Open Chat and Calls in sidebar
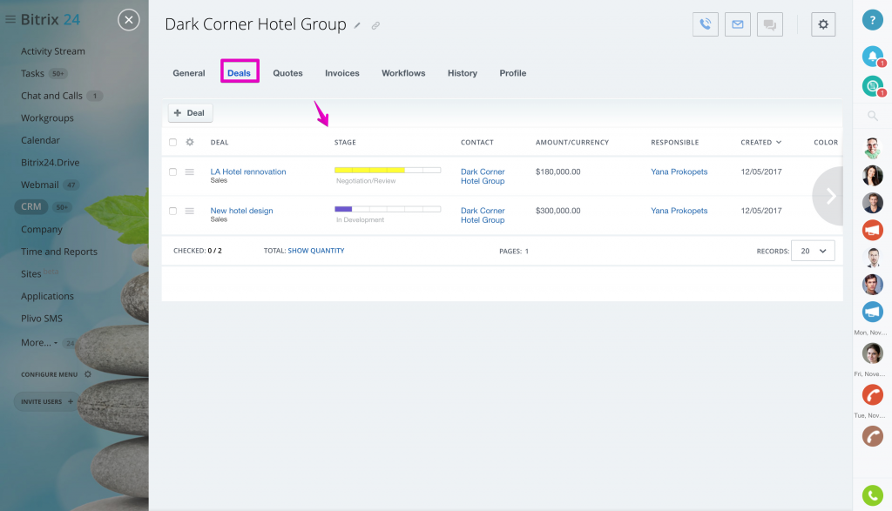892x511 pixels. click(51, 96)
